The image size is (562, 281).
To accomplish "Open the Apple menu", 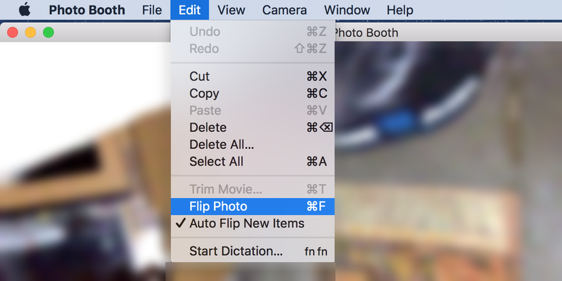I will (25, 10).
